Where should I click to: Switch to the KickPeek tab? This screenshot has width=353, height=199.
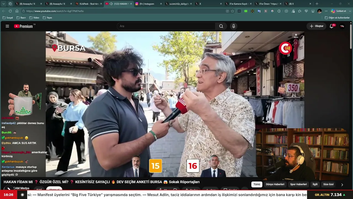coord(89,4)
